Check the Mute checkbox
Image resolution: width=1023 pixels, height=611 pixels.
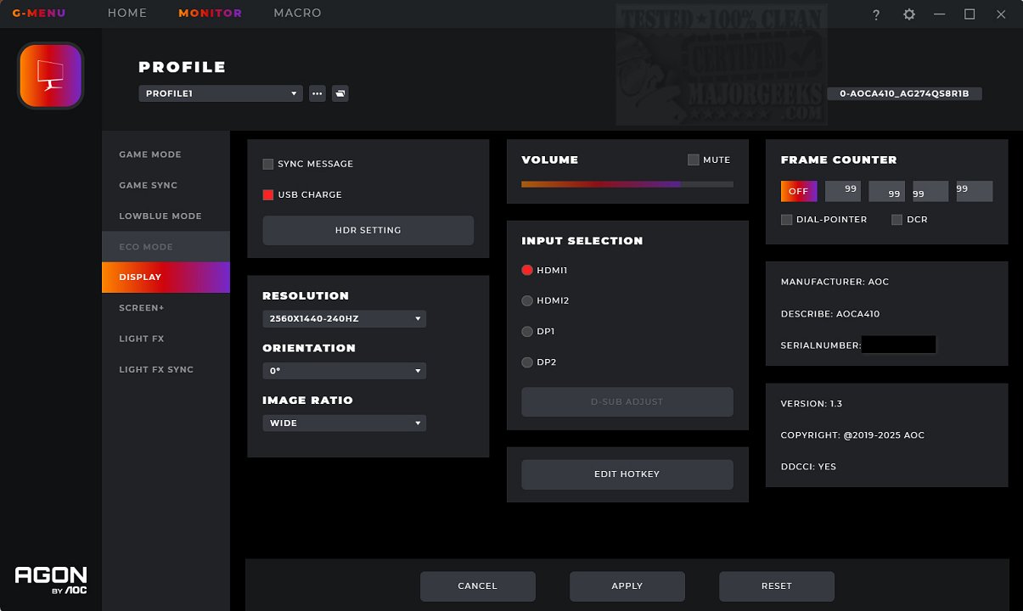point(694,160)
